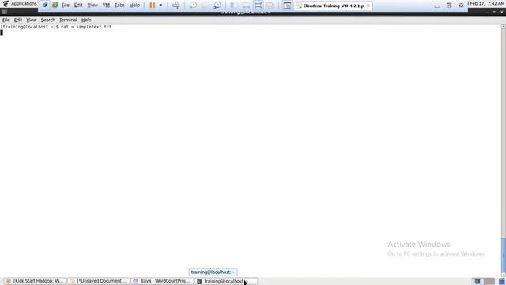Click the thumbnail bar toggle icon
This screenshot has width=506, height=285.
[x=246, y=6]
